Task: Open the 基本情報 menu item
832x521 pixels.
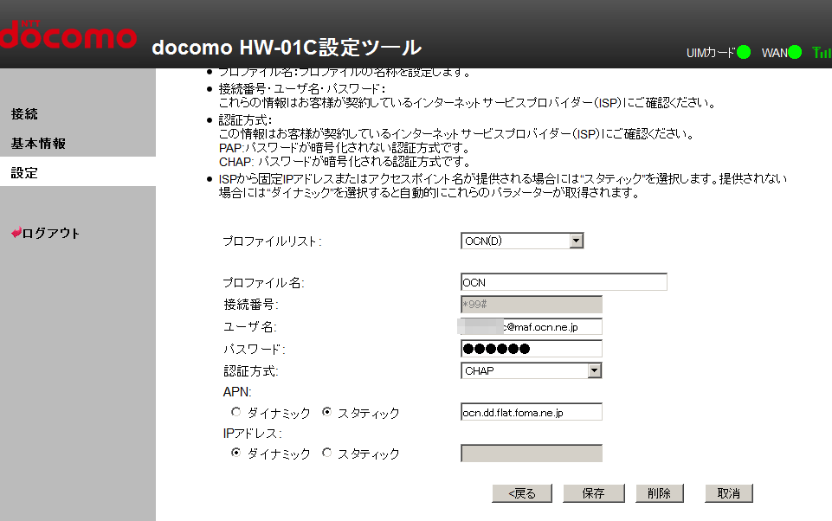Action: click(x=38, y=144)
